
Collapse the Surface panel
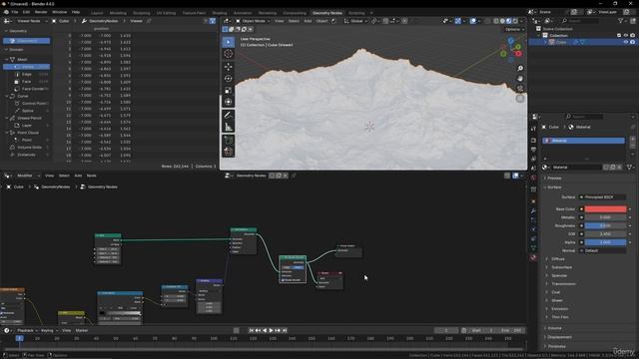click(554, 187)
